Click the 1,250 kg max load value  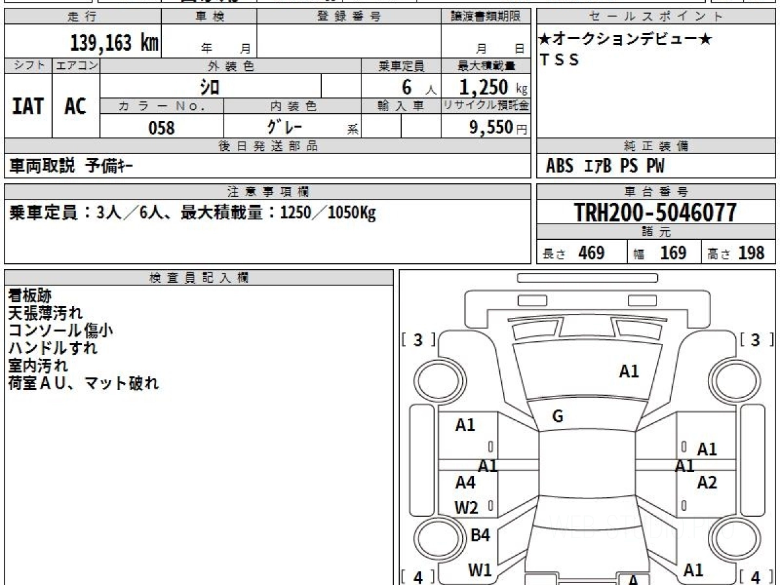tap(493, 86)
